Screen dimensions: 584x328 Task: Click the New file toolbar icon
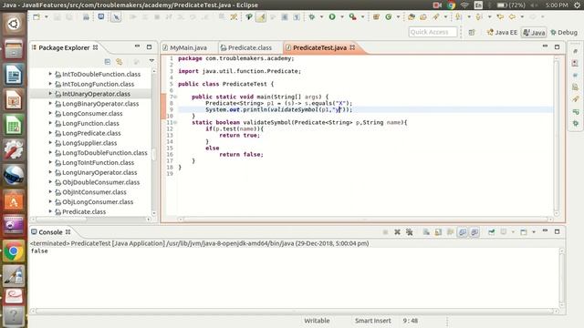coord(36,17)
